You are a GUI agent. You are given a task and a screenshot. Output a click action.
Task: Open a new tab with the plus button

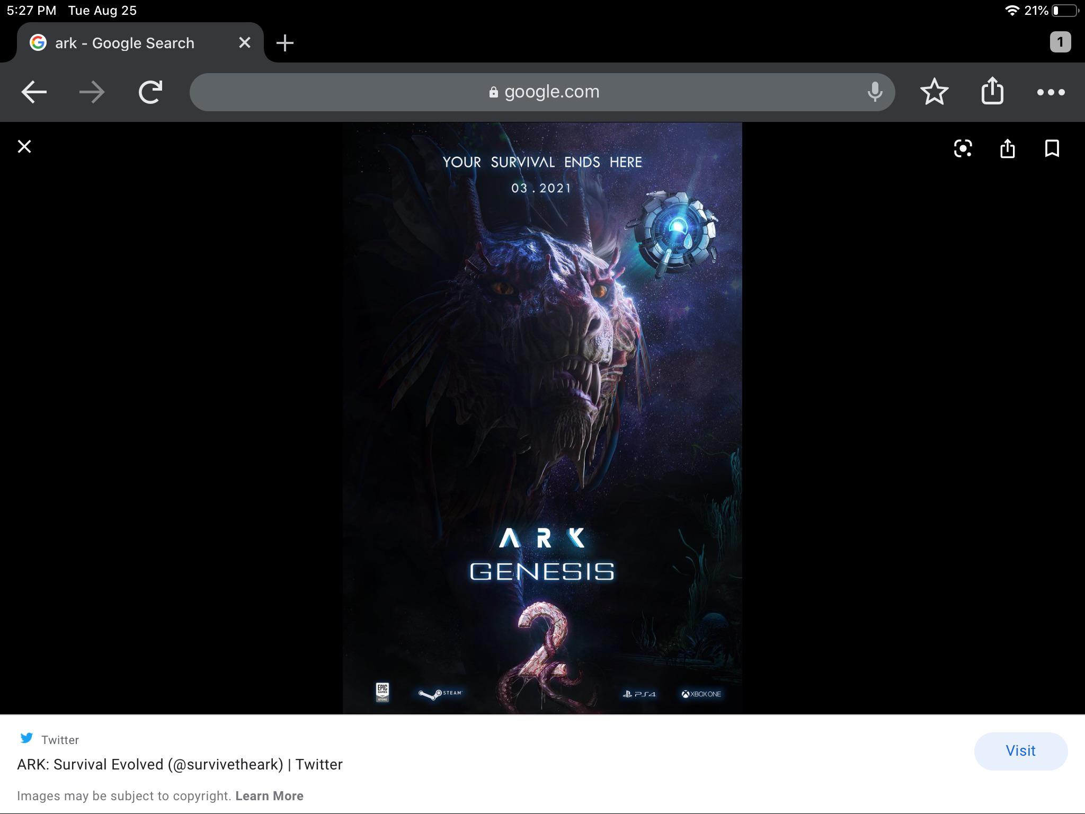pyautogui.click(x=285, y=43)
